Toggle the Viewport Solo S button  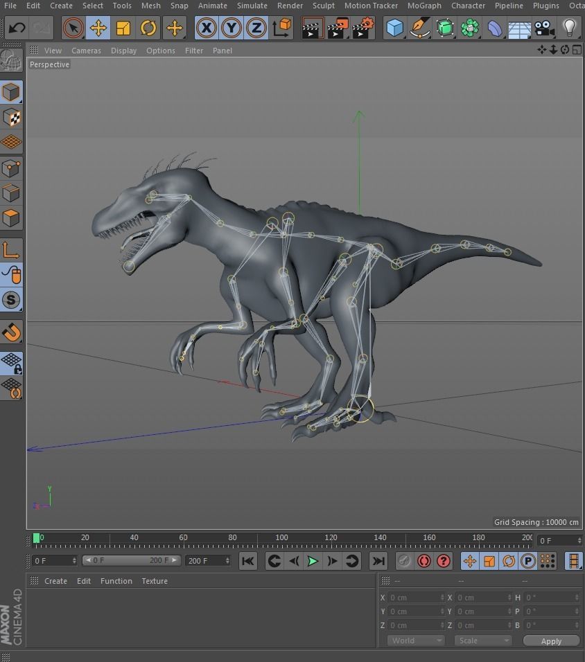tap(11, 300)
